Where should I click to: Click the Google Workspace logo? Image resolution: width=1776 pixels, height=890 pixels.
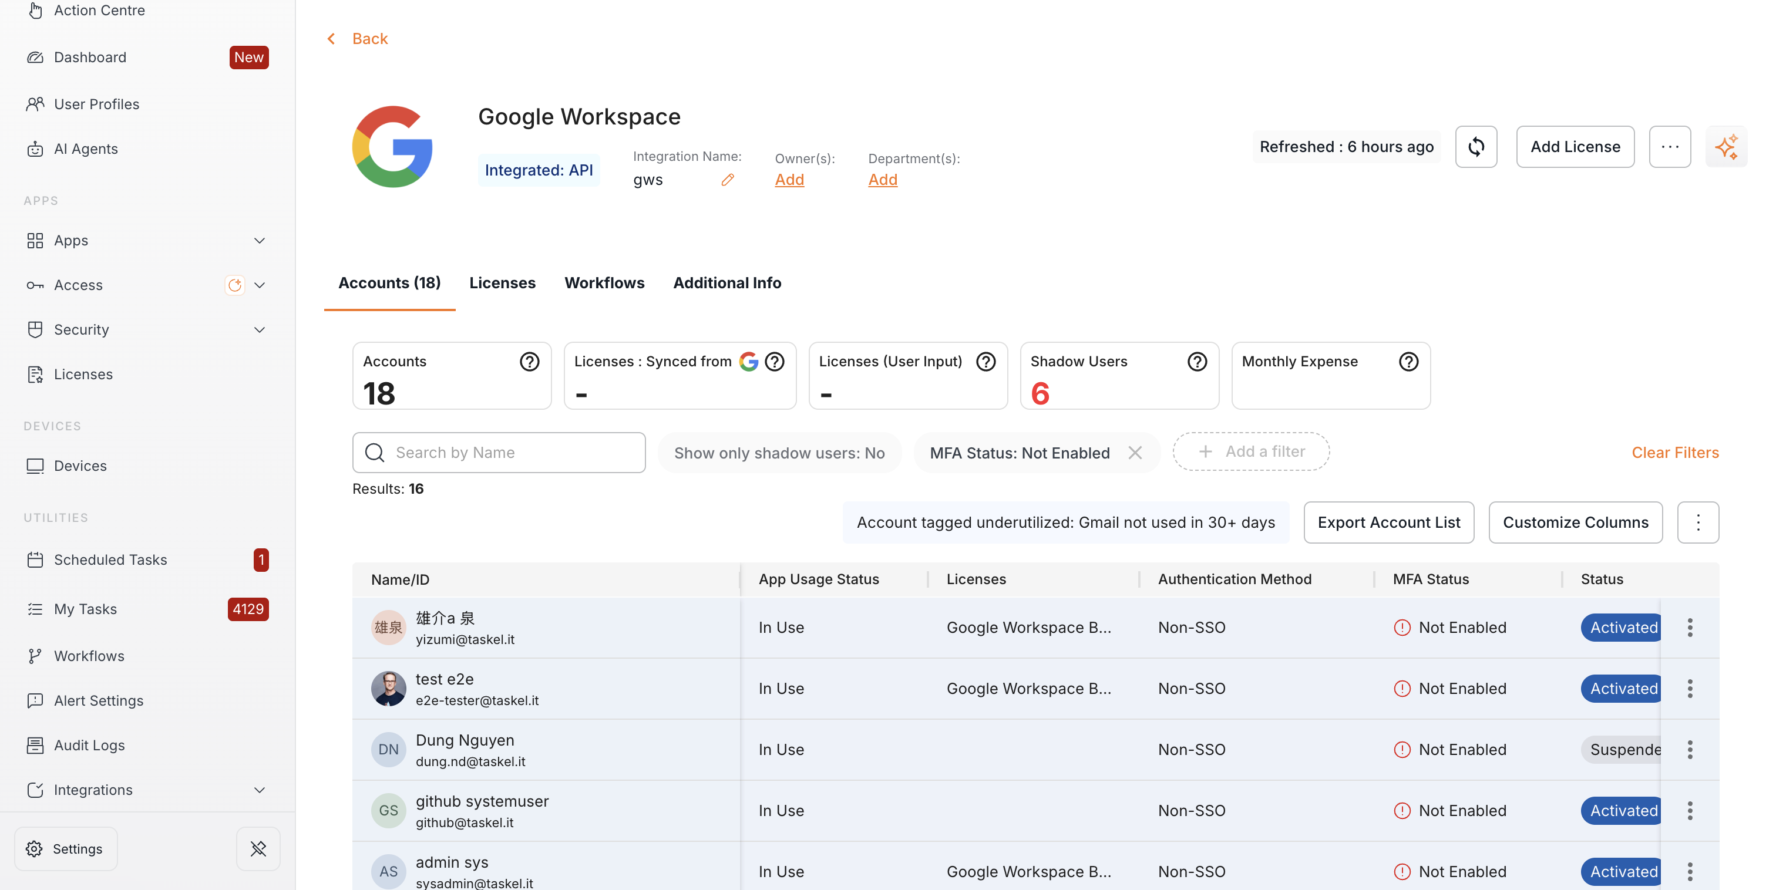tap(392, 147)
